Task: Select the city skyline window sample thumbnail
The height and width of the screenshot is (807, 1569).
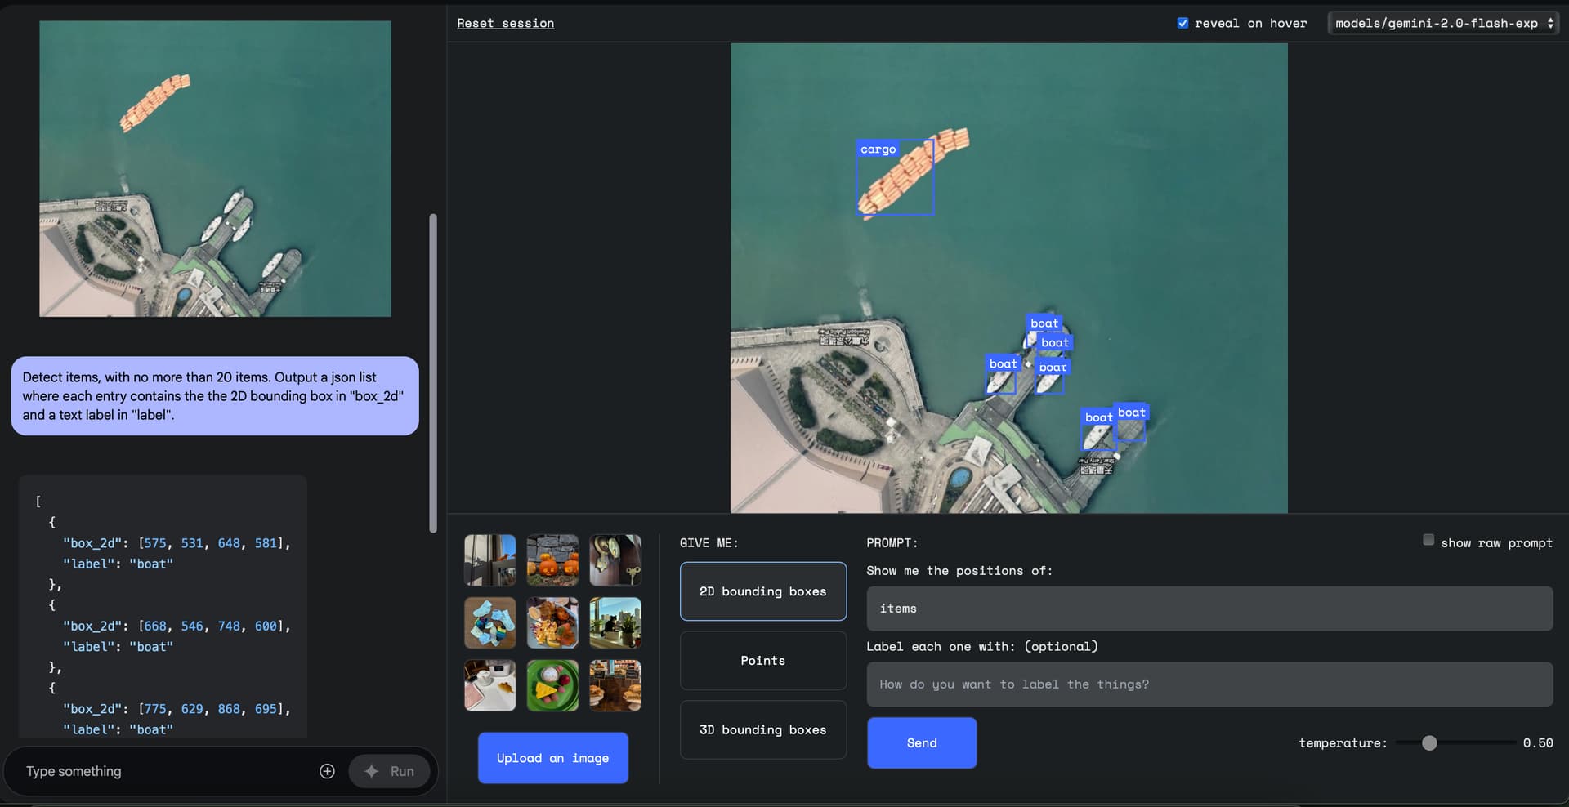Action: click(615, 622)
